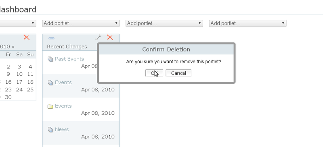
Task: Click the page icon beside first Events item
Action: tap(50, 83)
